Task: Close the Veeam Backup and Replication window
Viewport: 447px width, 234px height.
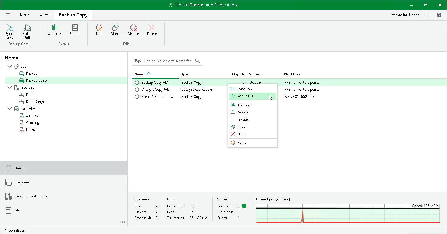Action: point(440,5)
